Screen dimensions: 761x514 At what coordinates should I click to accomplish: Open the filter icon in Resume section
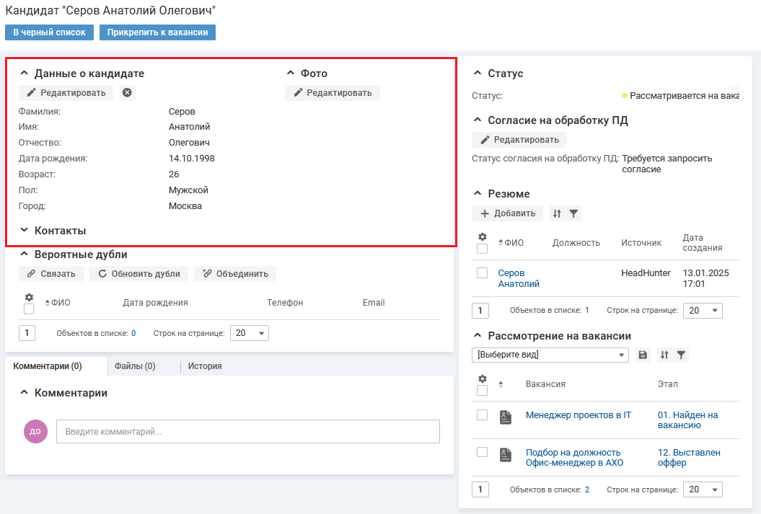(x=573, y=213)
